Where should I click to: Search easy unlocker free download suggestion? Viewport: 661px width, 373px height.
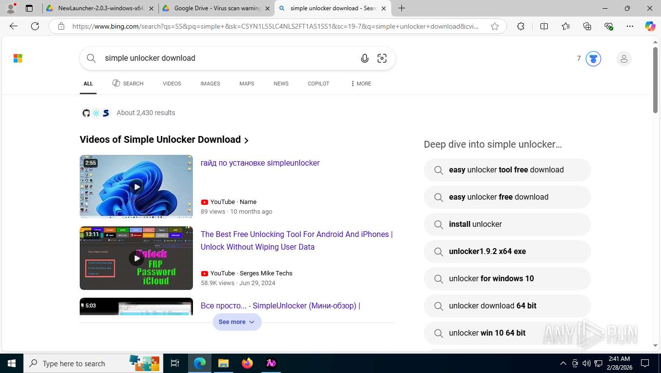[x=507, y=197]
